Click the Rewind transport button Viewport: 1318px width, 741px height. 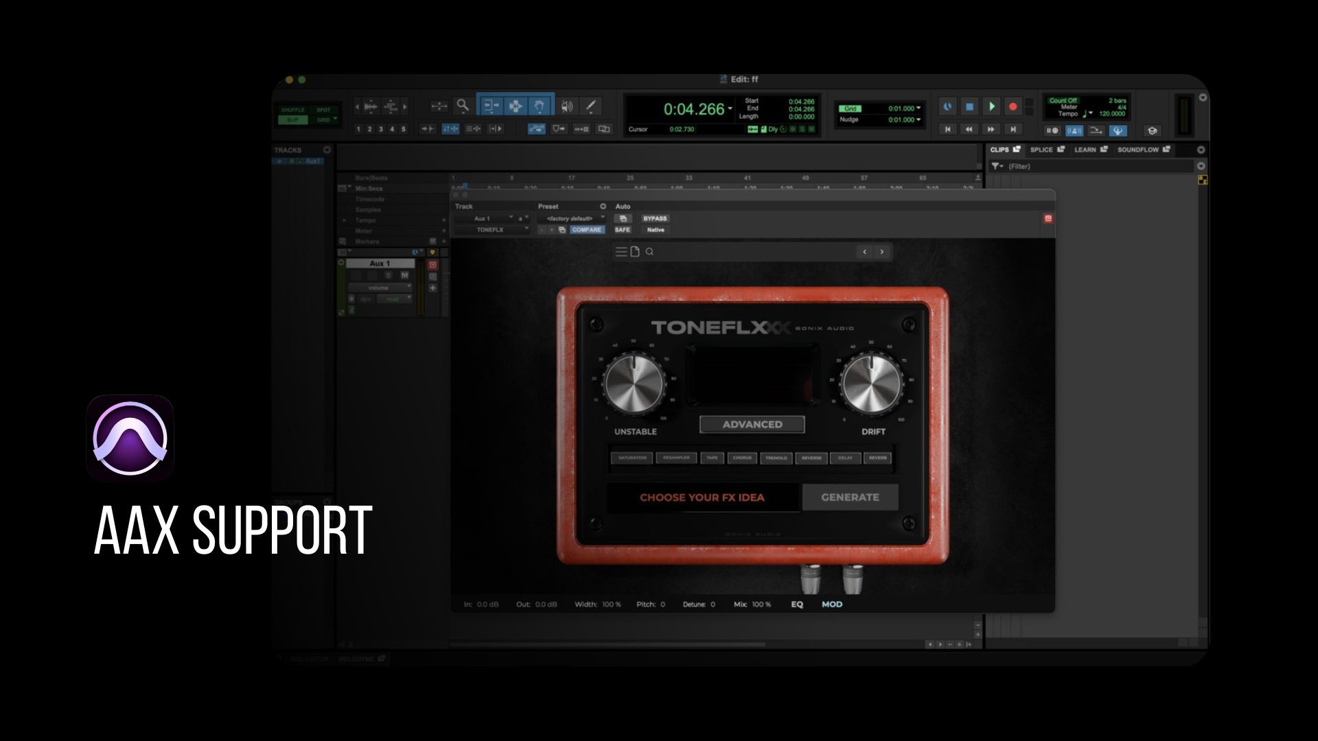(969, 129)
